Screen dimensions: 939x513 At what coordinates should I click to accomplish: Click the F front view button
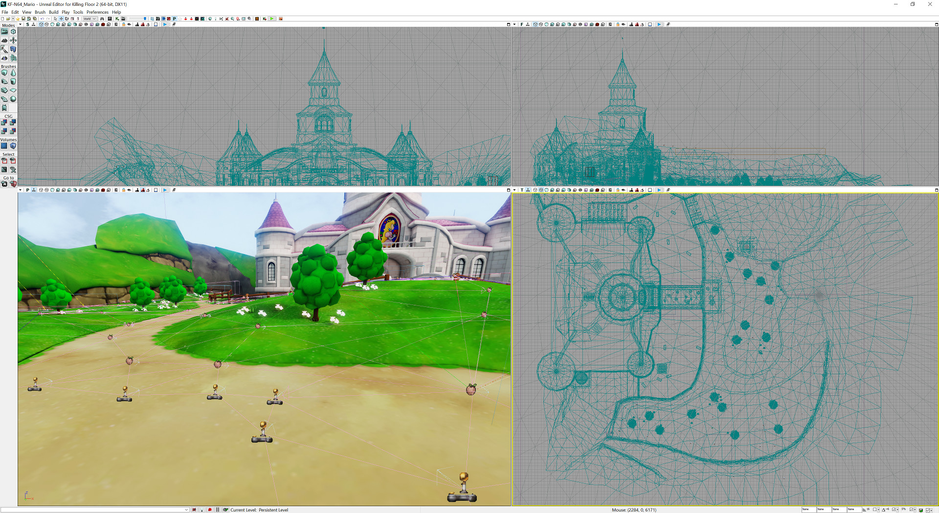tap(522, 24)
